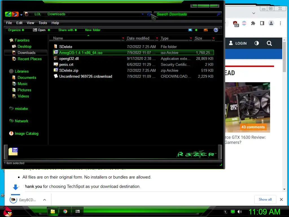Open Videos library

[23, 96]
